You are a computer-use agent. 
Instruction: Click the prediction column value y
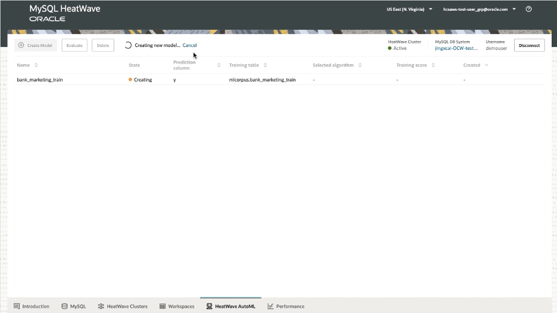[174, 80]
